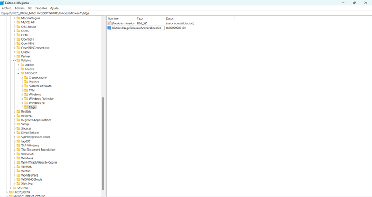
Task: Click the REG_SZ type cell
Action: click(141, 23)
